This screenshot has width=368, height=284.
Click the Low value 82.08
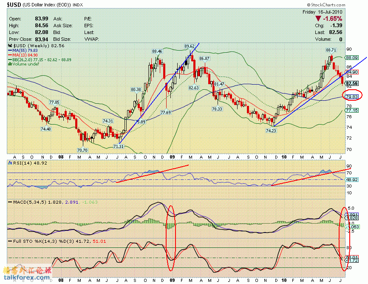42,32
